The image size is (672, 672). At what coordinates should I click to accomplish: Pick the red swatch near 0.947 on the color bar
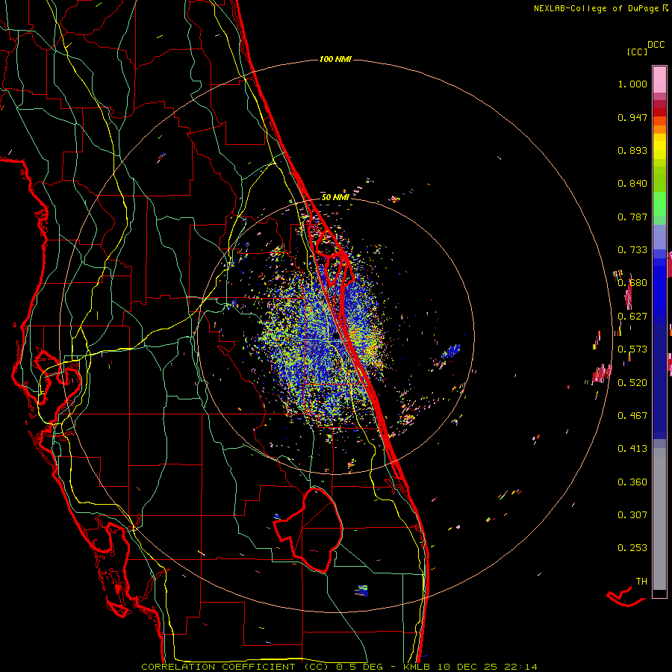(x=659, y=112)
